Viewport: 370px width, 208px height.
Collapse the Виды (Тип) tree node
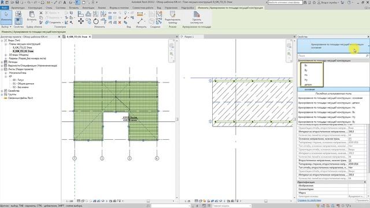tap(2, 40)
